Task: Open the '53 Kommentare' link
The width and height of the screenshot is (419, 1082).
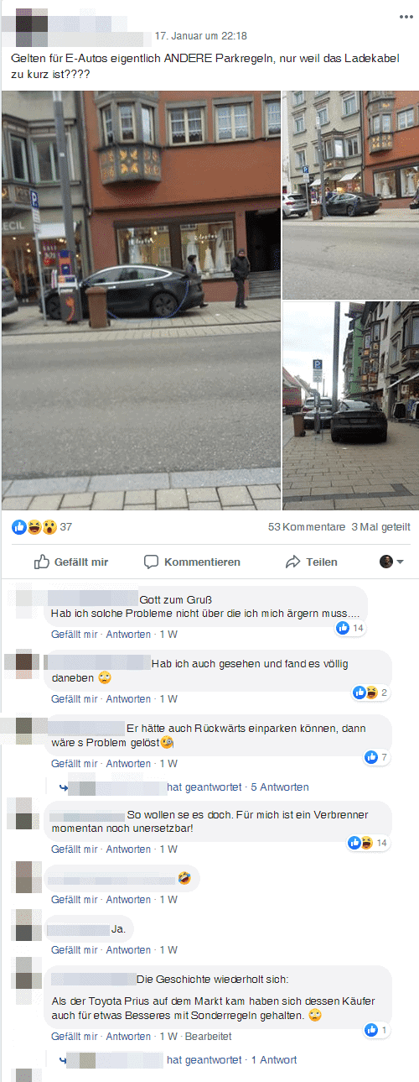Action: [306, 527]
